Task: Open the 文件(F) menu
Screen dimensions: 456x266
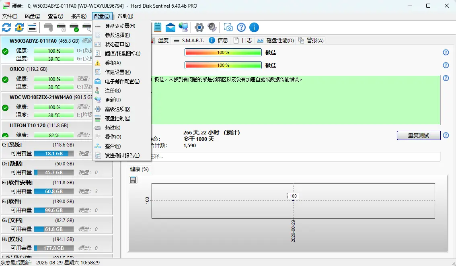Action: click(x=10, y=16)
